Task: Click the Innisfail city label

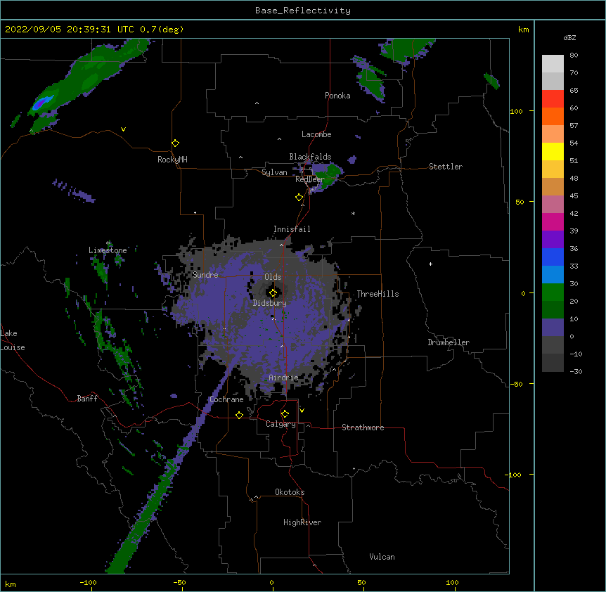Action: point(292,229)
